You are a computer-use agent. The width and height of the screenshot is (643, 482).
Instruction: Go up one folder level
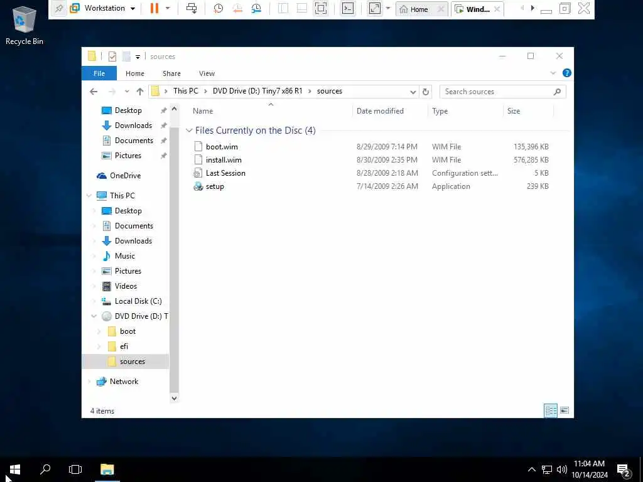coord(140,92)
